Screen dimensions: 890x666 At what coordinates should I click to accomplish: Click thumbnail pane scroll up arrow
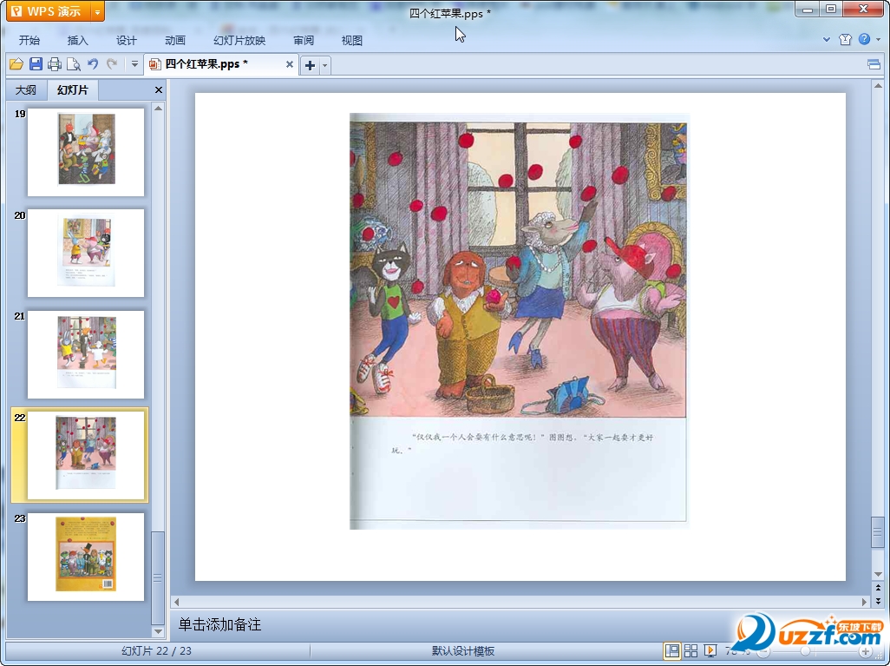[159, 108]
